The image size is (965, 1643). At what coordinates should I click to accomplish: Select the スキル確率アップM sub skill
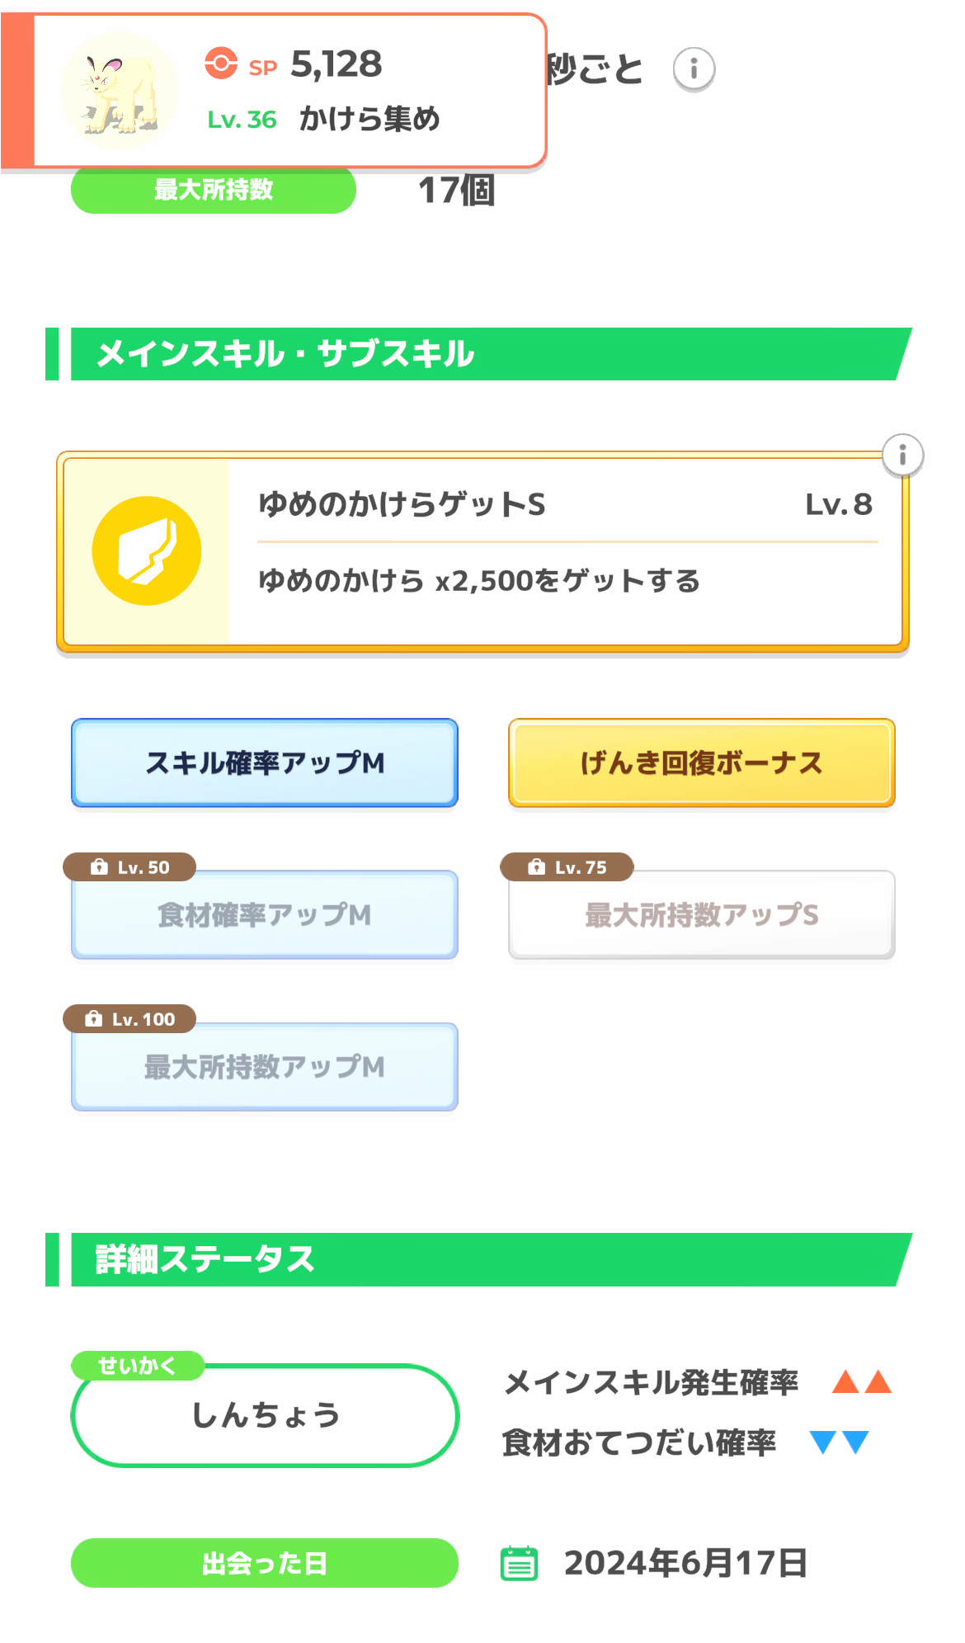pyautogui.click(x=265, y=762)
